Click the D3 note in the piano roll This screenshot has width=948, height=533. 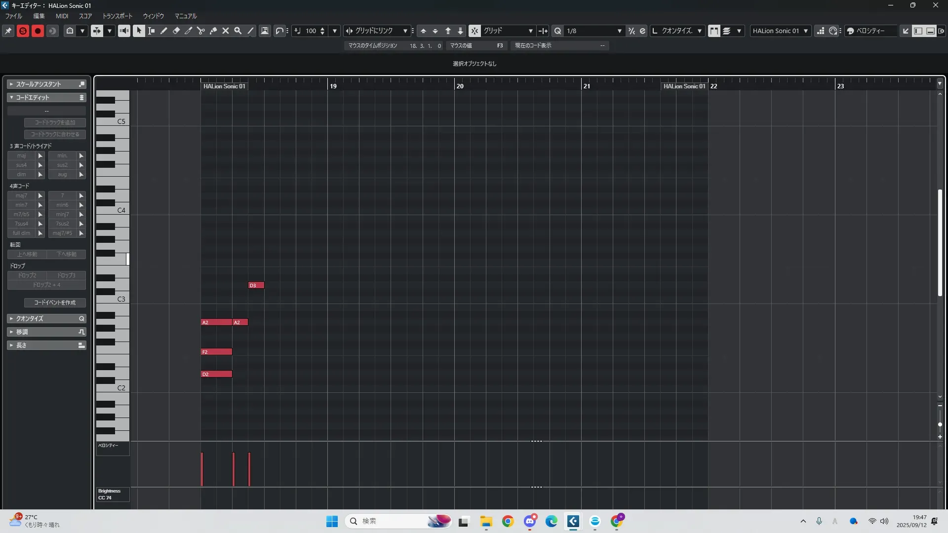click(256, 285)
